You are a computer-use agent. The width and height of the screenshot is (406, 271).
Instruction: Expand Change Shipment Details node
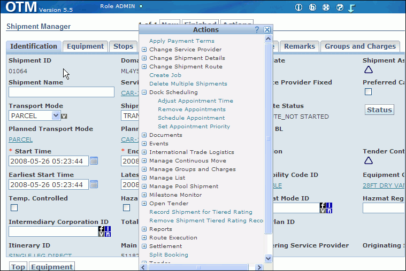144,58
